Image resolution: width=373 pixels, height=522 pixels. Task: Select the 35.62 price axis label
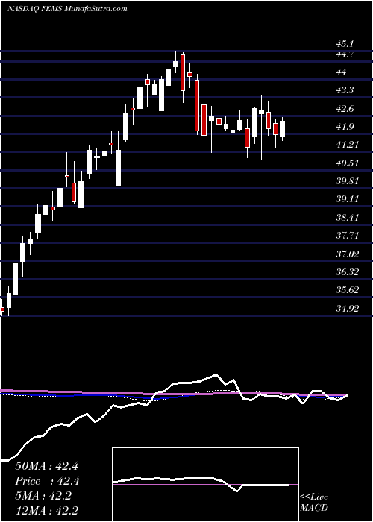(x=347, y=290)
